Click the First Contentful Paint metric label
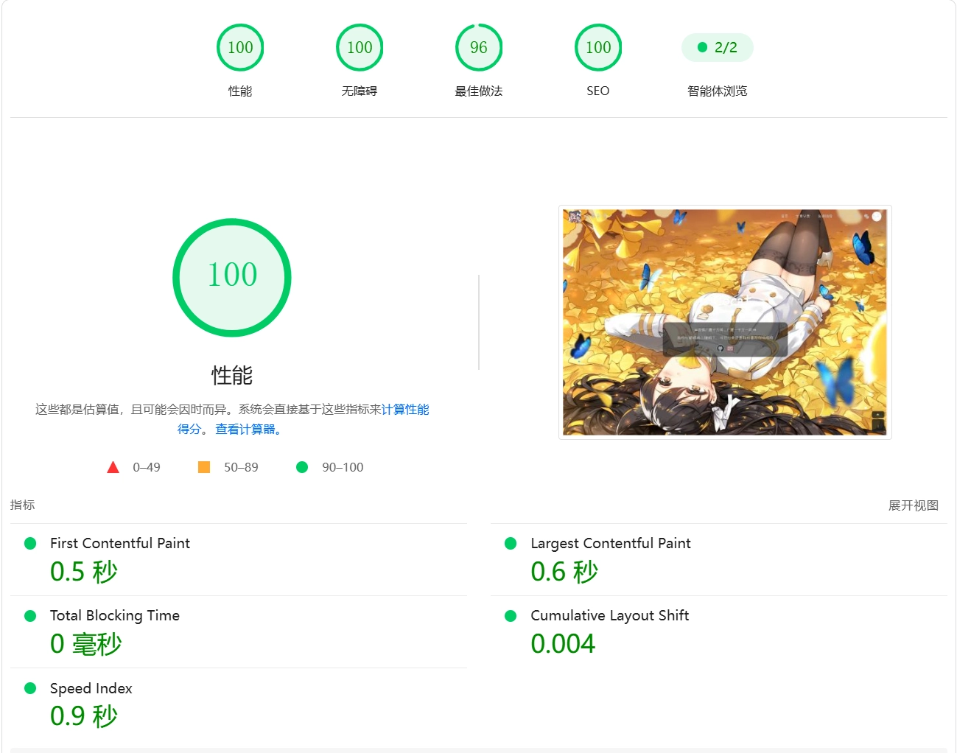Screen dimensions: 957x753 [120, 543]
